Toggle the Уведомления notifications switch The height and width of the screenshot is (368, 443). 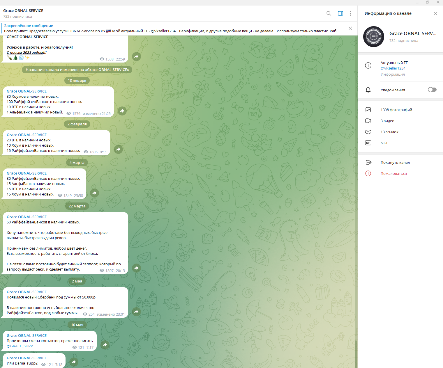click(x=432, y=90)
